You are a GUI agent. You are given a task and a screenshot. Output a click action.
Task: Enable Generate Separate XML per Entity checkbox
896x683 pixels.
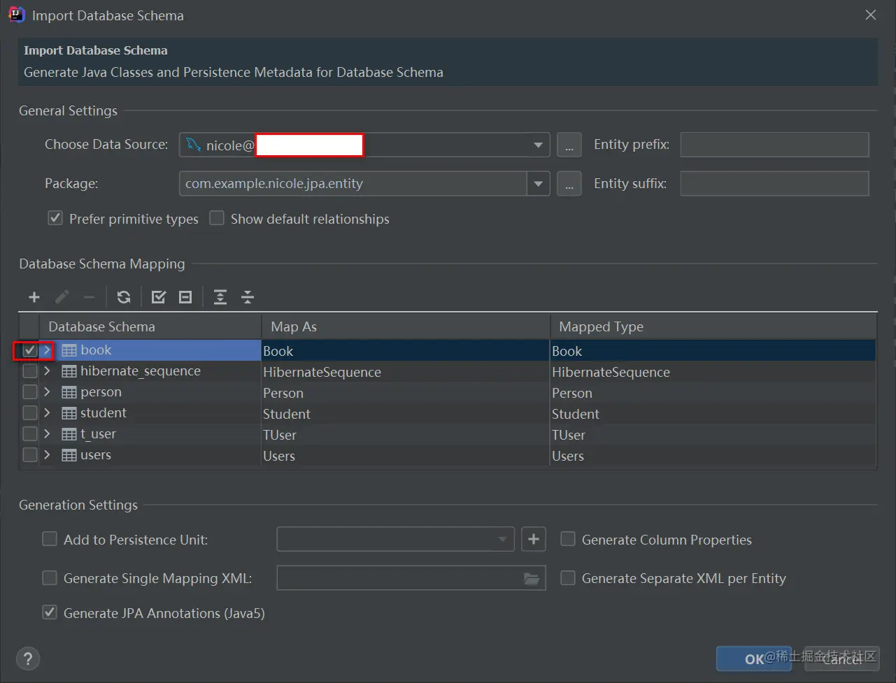(568, 577)
